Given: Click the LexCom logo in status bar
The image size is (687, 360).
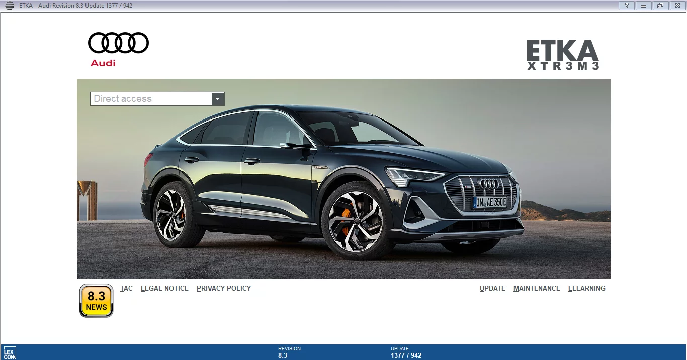Looking at the screenshot, I should point(10,353).
